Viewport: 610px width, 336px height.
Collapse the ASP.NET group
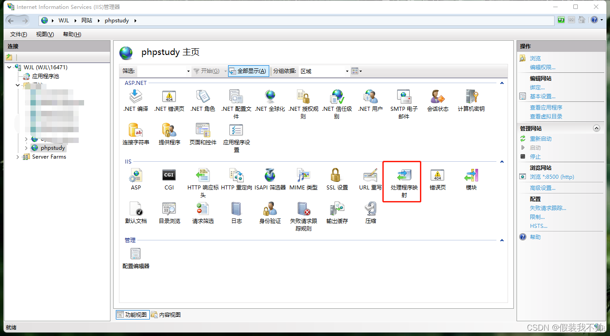502,83
